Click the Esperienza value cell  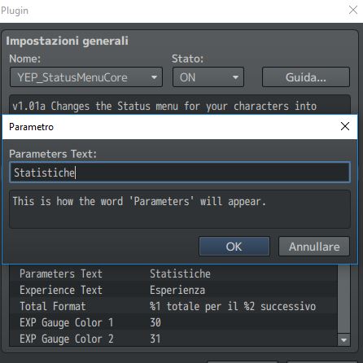pyautogui.click(x=177, y=290)
